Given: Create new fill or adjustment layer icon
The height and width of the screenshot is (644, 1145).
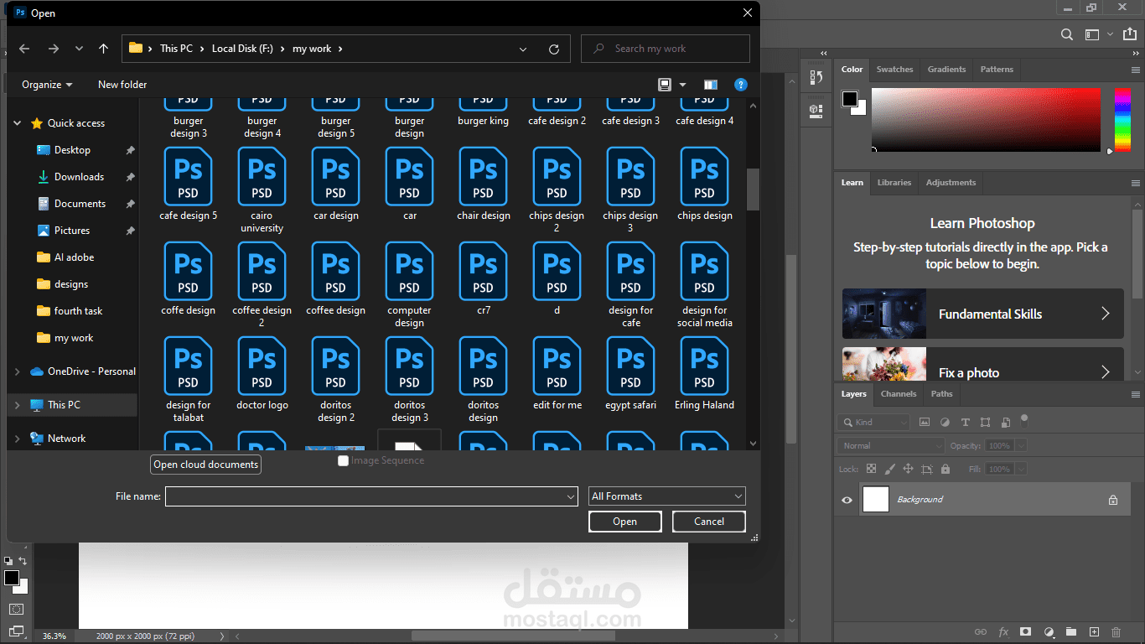Looking at the screenshot, I should 1049,631.
